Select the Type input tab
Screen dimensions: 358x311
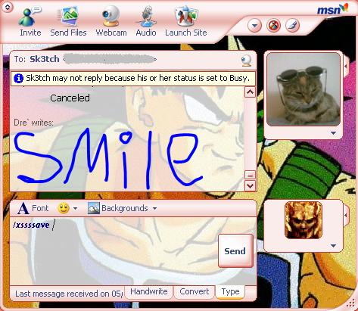click(x=230, y=291)
